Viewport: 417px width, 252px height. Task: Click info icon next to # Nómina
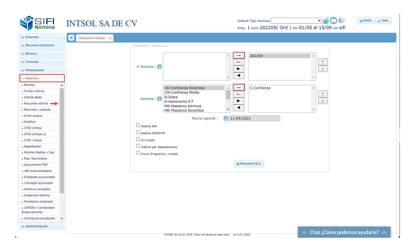pyautogui.click(x=160, y=66)
